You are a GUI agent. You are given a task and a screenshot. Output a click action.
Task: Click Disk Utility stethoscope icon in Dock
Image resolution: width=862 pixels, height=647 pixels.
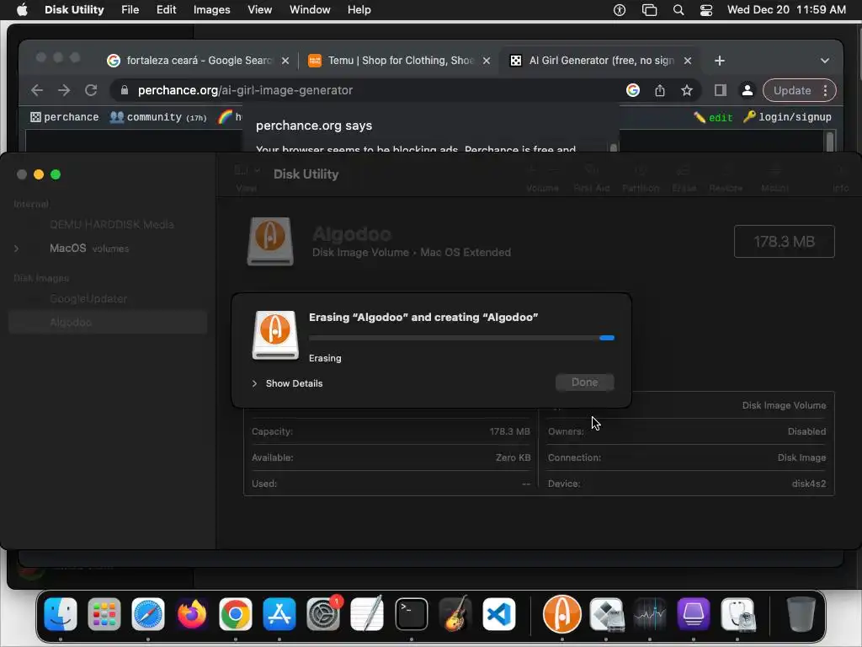(x=737, y=614)
